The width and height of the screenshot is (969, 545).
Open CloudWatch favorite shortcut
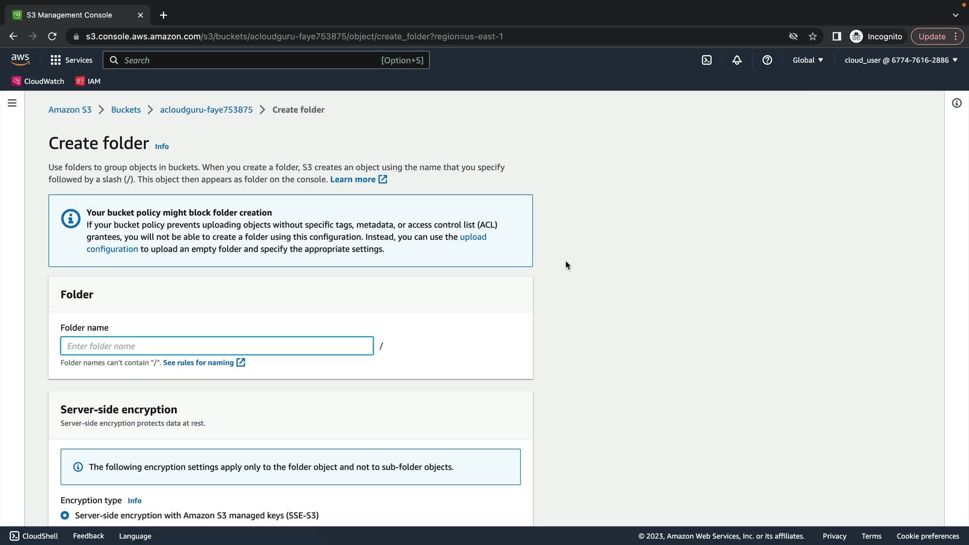[x=38, y=81]
